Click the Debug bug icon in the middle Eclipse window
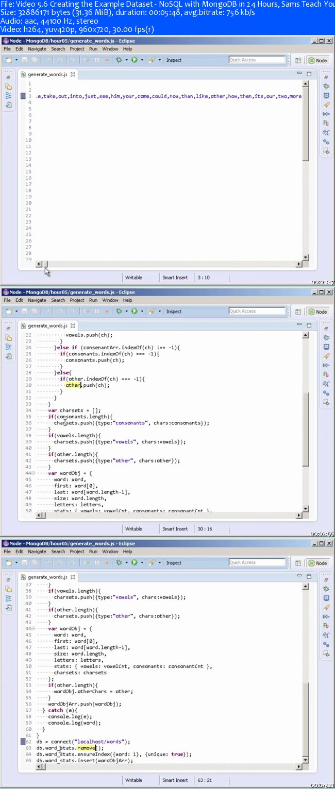 click(x=119, y=311)
